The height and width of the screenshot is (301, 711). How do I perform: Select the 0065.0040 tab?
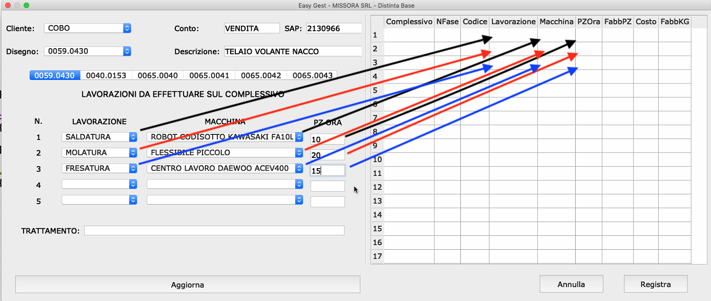(x=157, y=75)
